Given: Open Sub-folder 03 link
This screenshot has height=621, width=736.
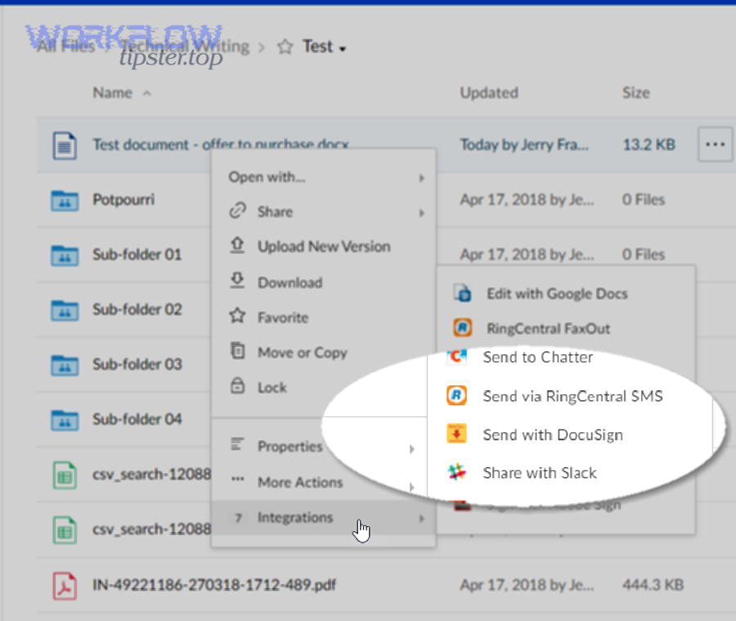Looking at the screenshot, I should click(137, 364).
